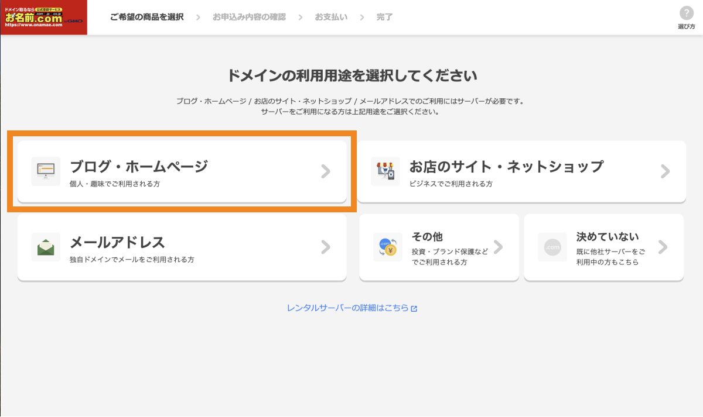Select the その他 investment and brand protection card
The width and height of the screenshot is (703, 417).
(438, 247)
